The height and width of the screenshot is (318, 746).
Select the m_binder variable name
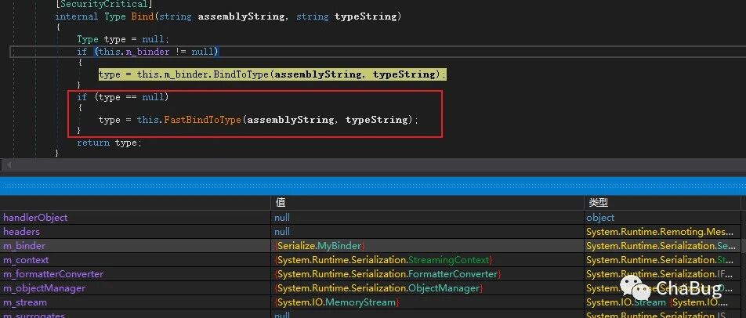pyautogui.click(x=24, y=246)
